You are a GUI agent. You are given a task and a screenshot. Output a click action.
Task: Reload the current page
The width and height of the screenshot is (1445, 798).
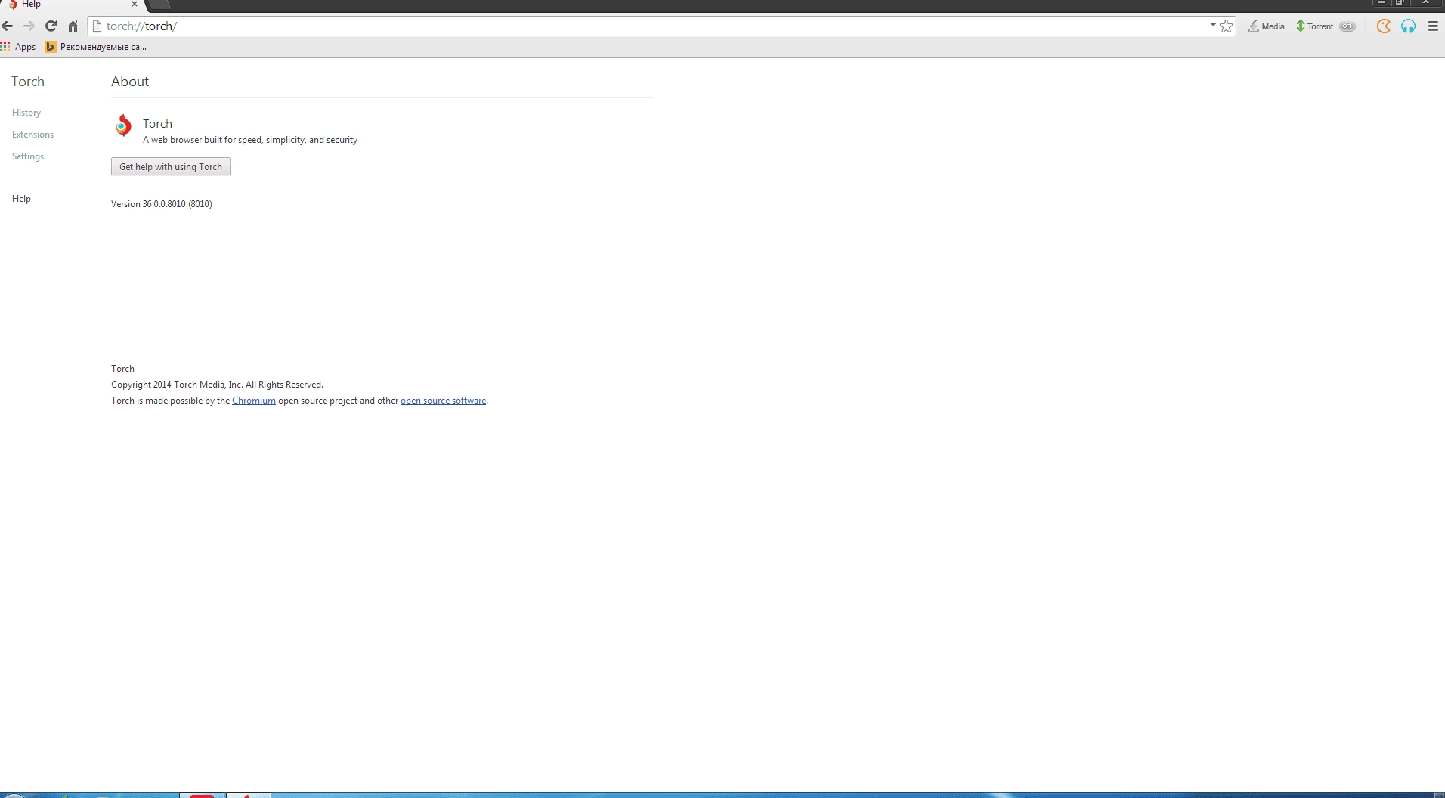51,26
